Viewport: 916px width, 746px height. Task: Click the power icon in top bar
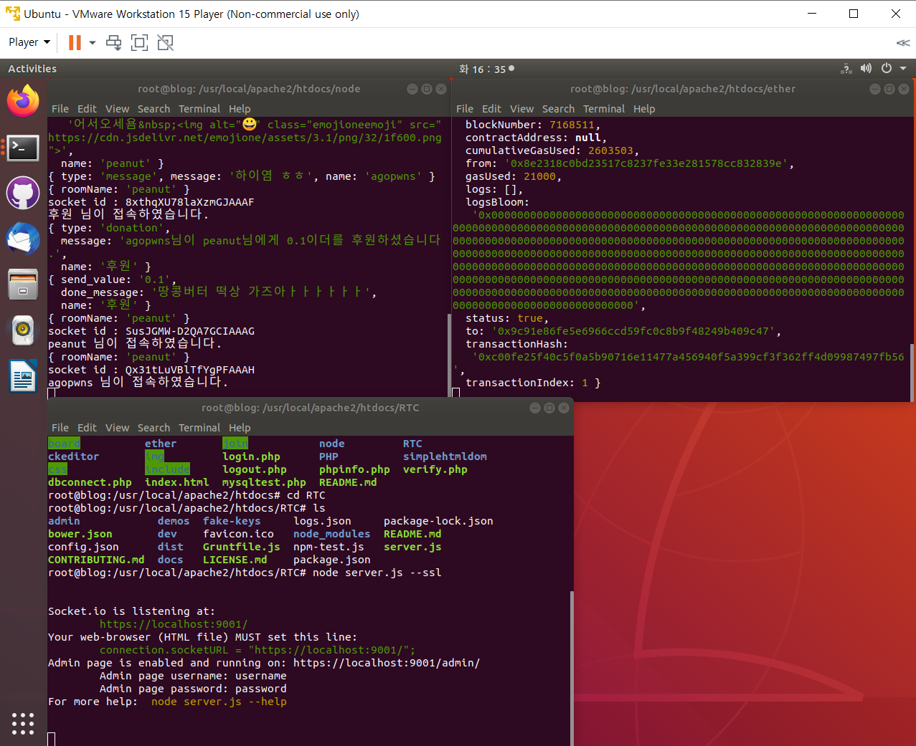(x=887, y=69)
